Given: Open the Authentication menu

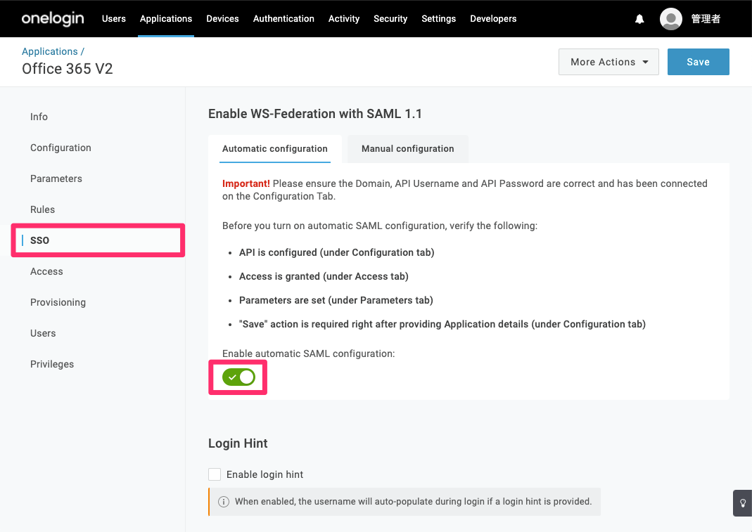Looking at the screenshot, I should click(x=283, y=19).
